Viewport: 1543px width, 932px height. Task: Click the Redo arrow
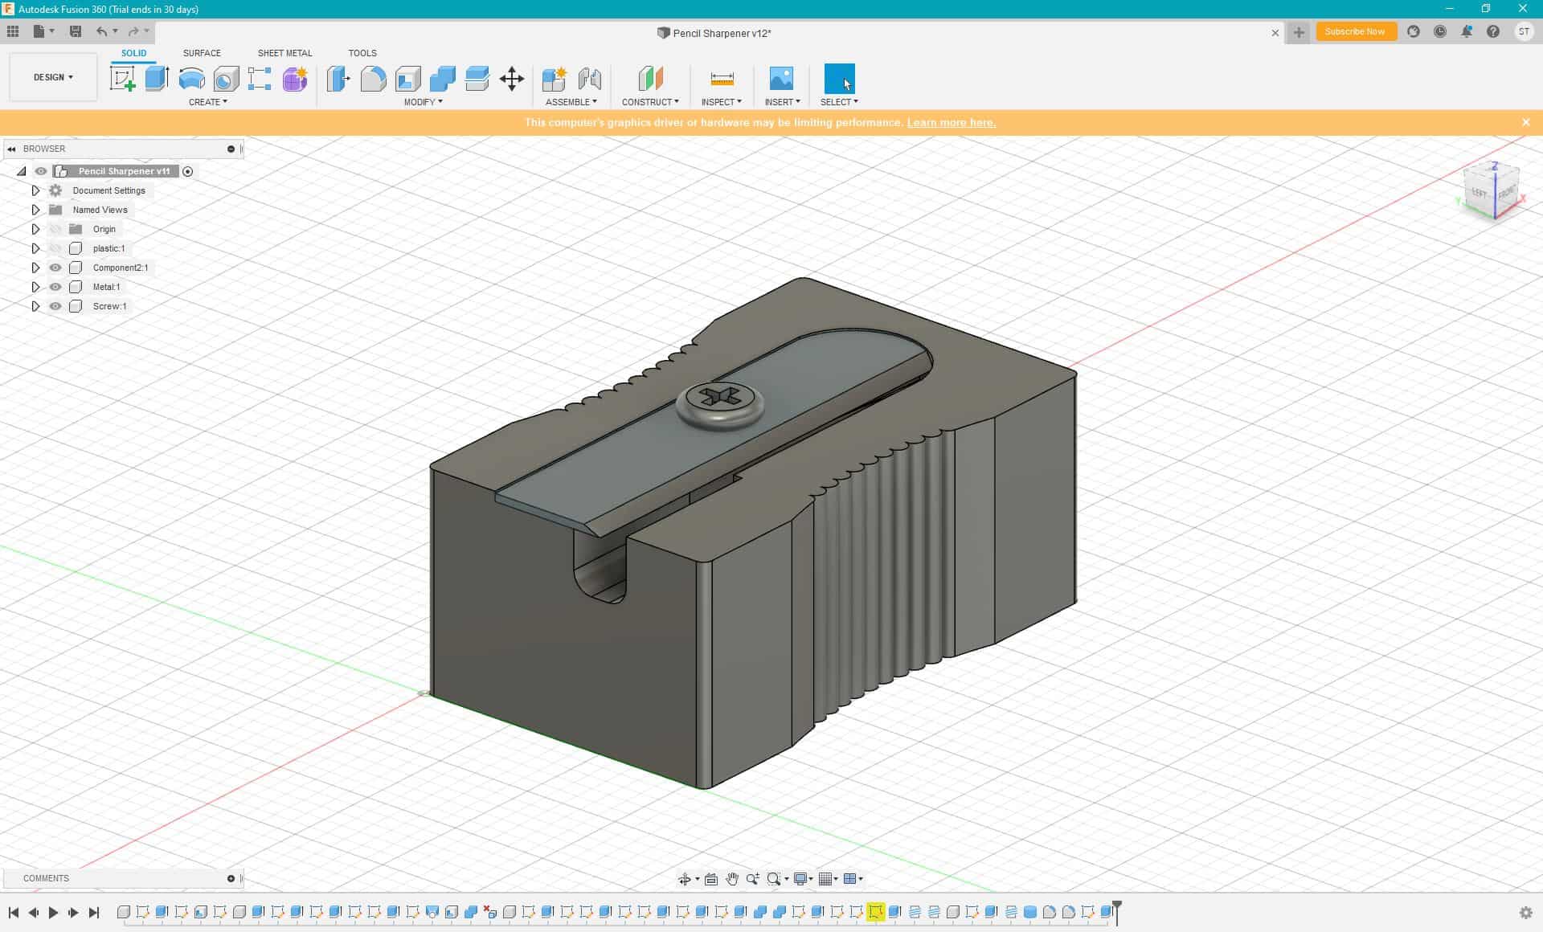[x=133, y=31]
